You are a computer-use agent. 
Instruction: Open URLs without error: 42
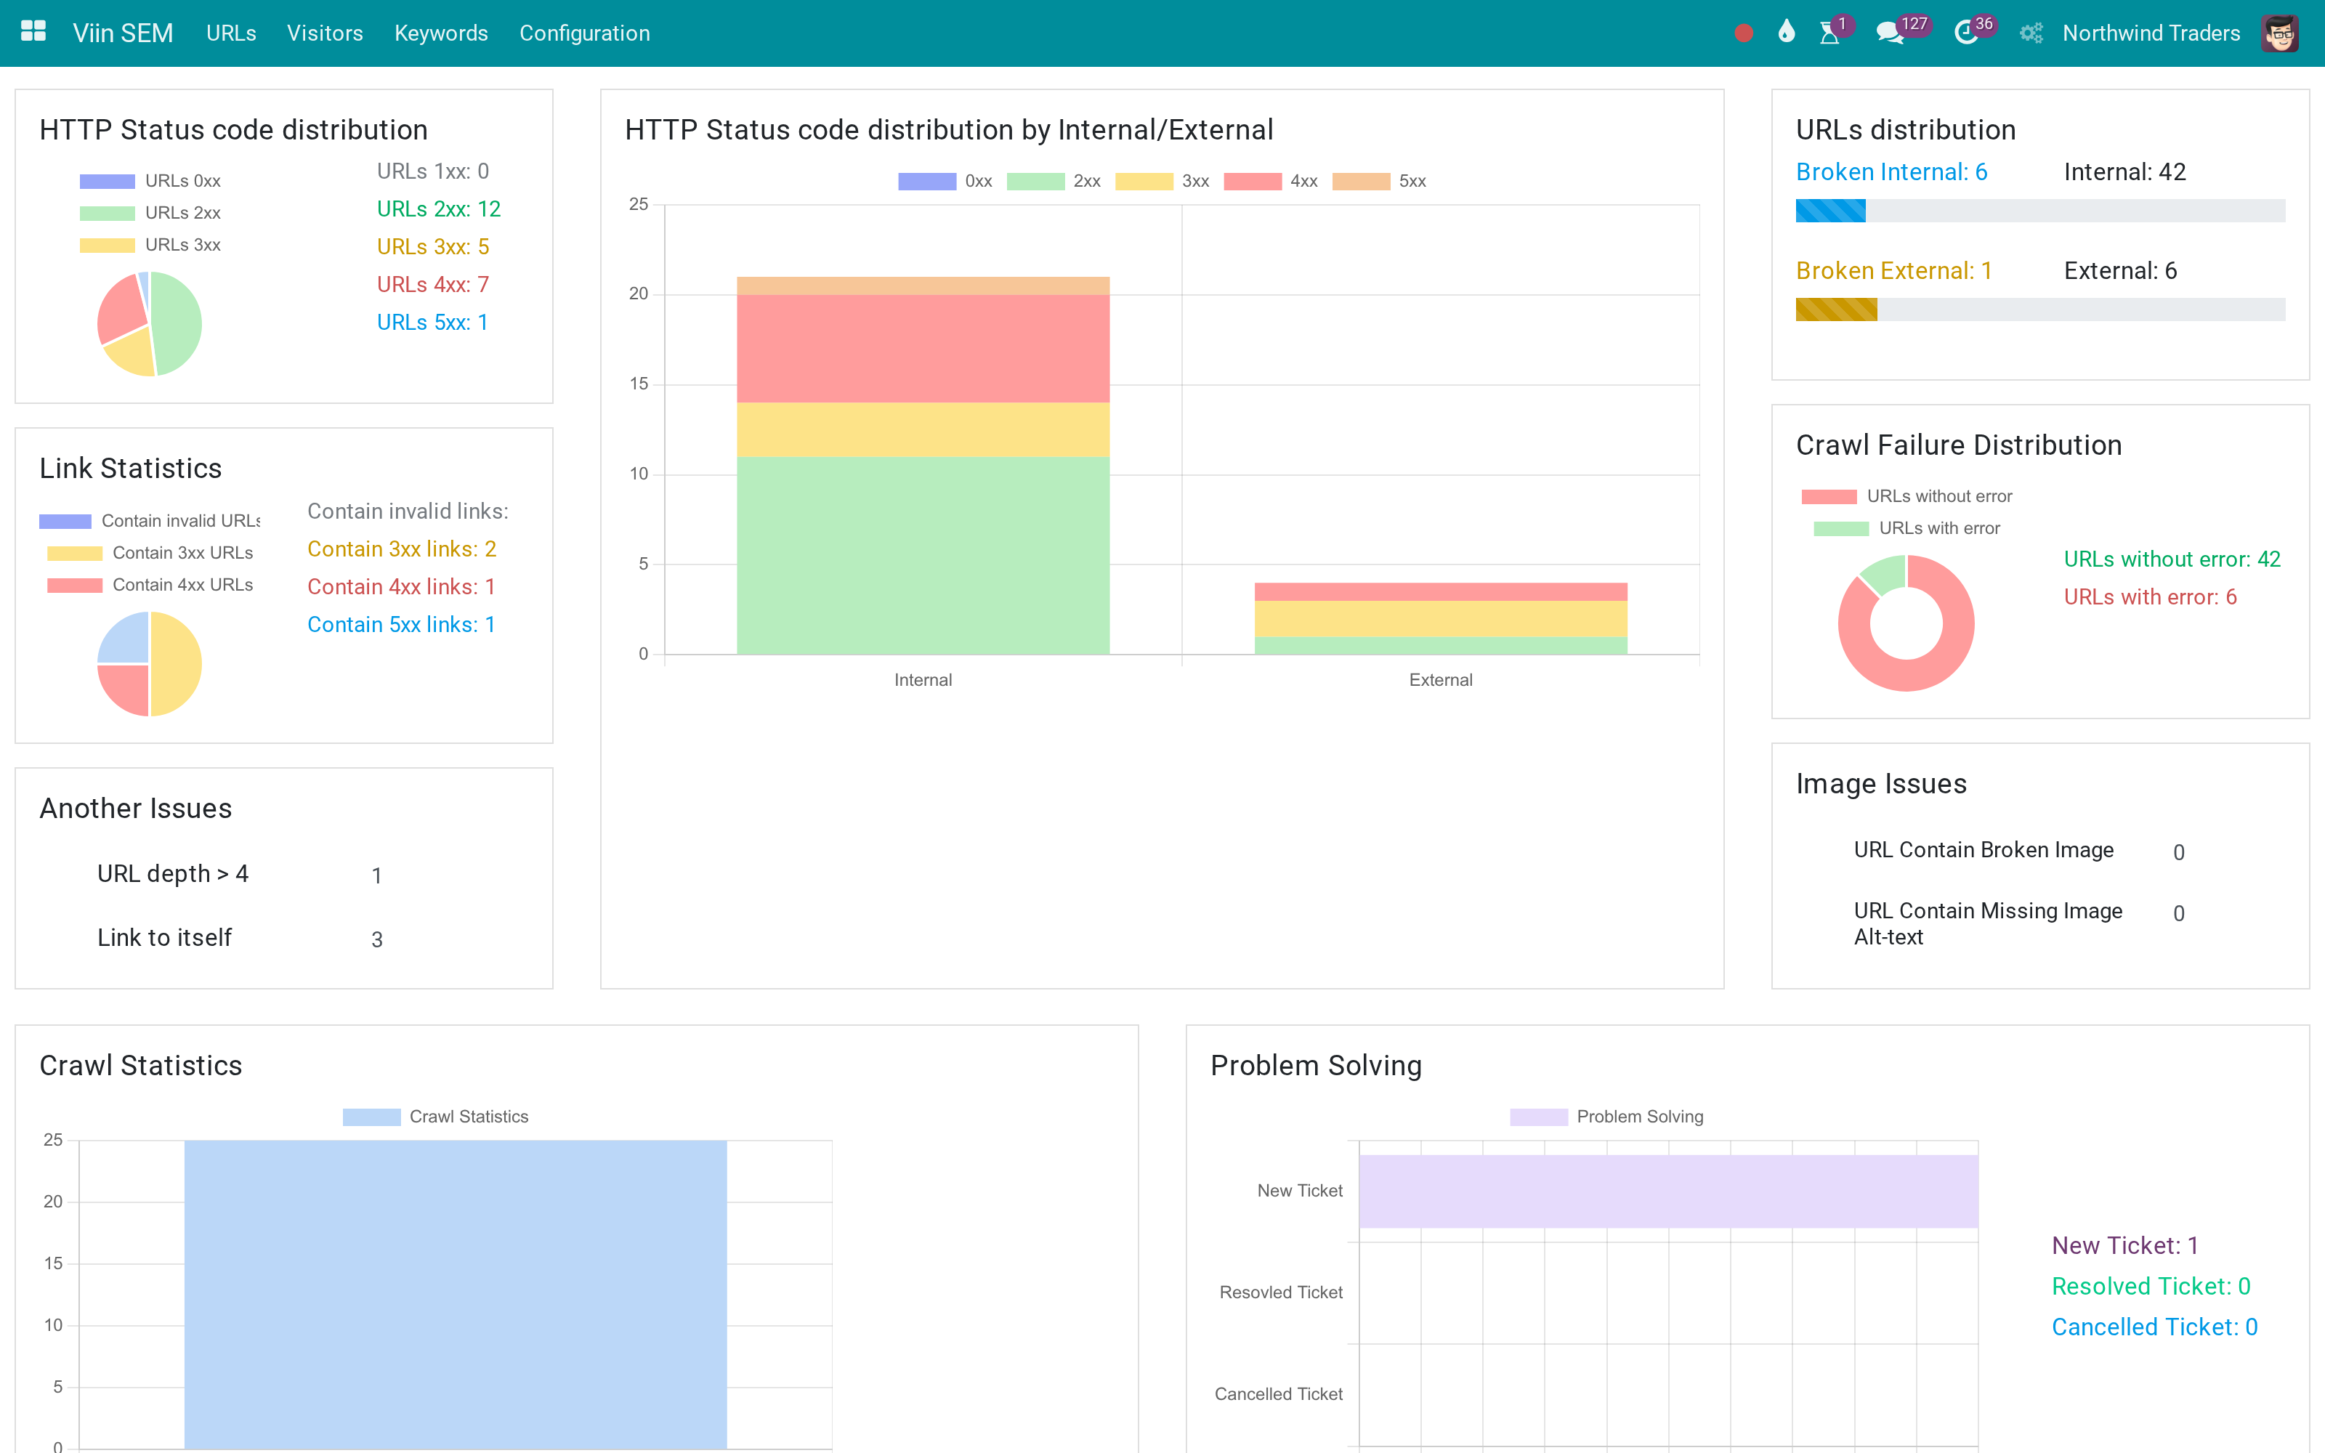[x=2171, y=559]
